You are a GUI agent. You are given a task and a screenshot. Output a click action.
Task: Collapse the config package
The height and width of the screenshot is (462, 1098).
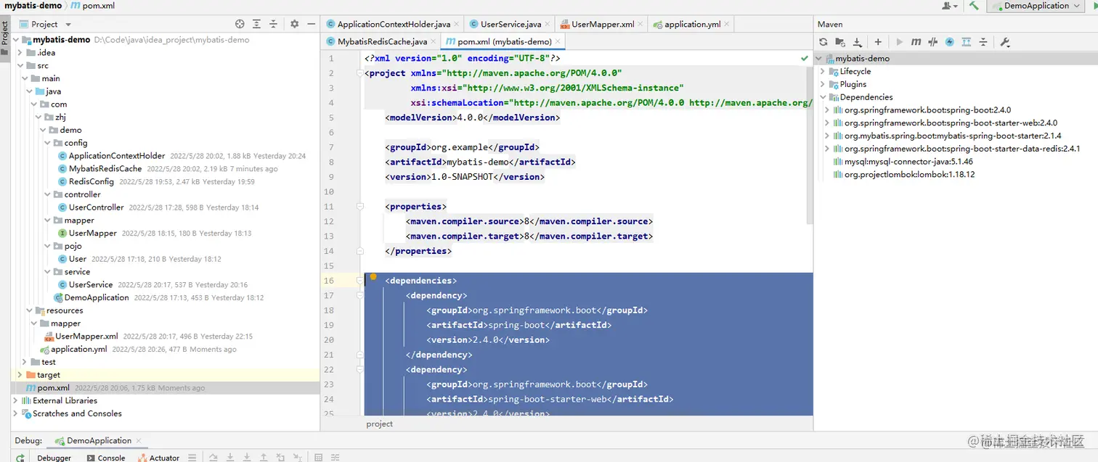[x=48, y=143]
